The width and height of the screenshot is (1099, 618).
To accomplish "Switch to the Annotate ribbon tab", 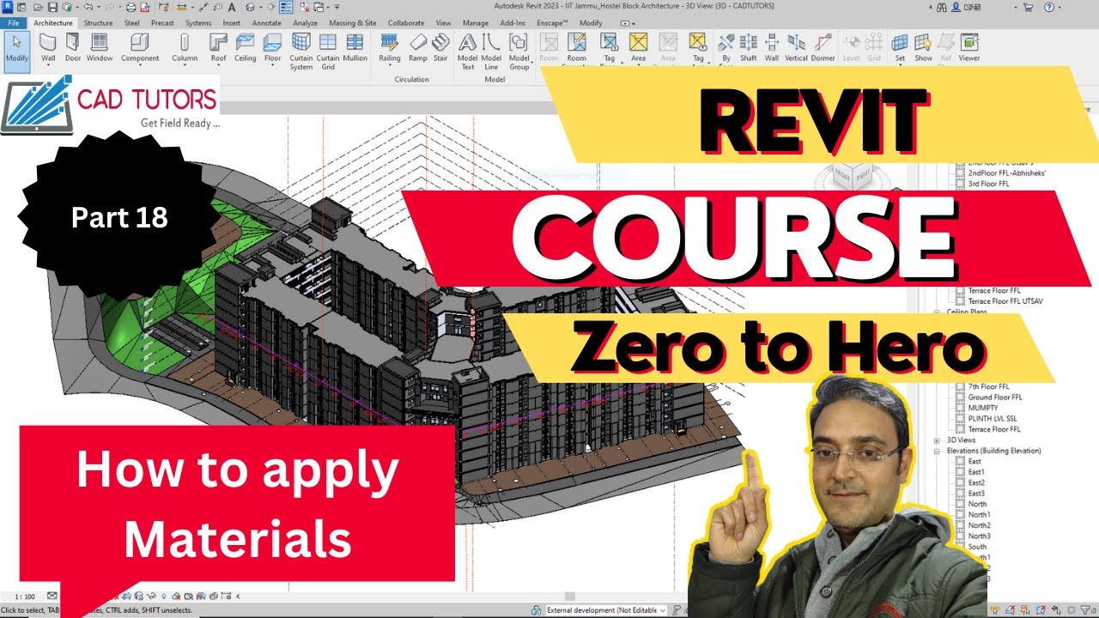I will point(266,23).
